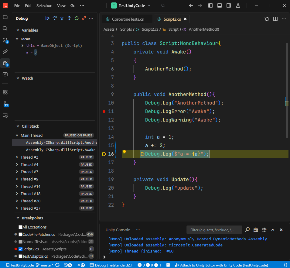Collapse the Locals scope
Viewport: 290px width, 268px height.
click(17, 39)
